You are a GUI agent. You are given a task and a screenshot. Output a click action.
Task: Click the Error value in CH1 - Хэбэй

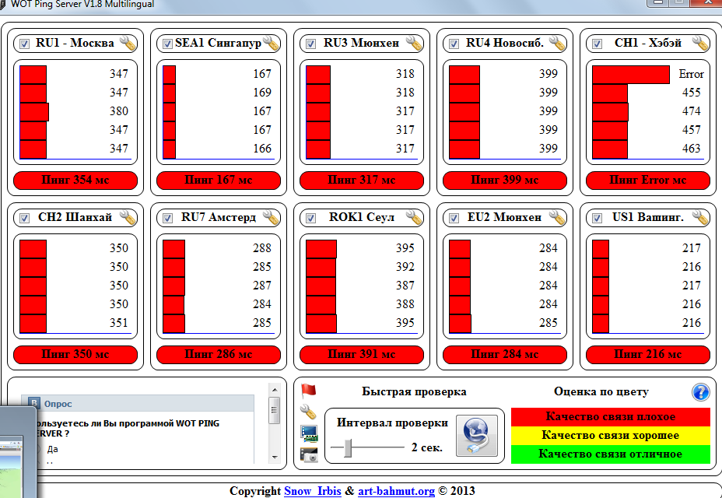click(691, 74)
